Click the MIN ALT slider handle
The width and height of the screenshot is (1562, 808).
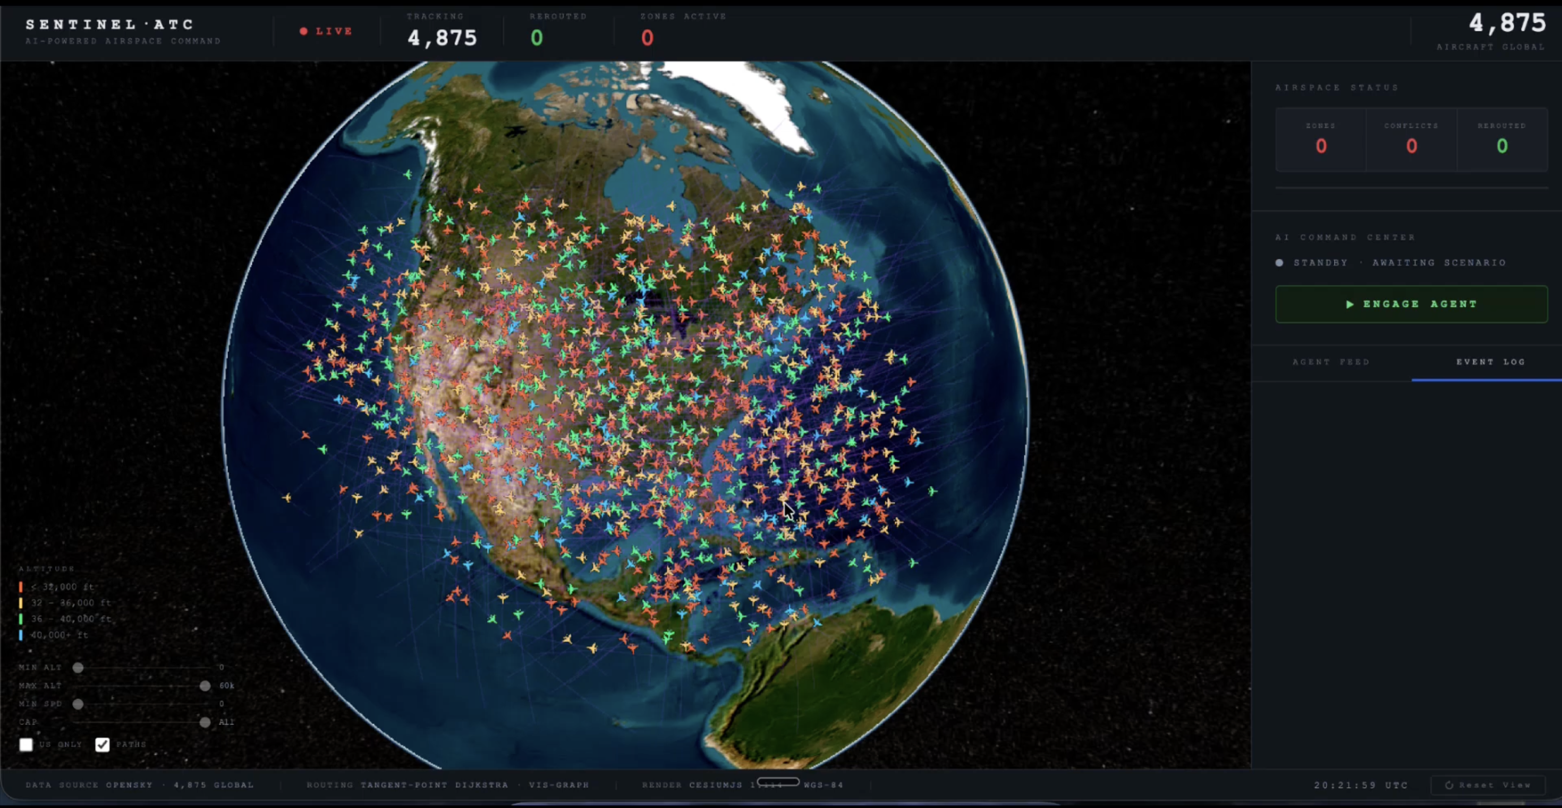[x=78, y=667]
